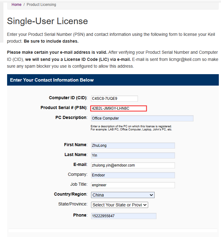Click the "Computer ID (CID)" label
The image size is (221, 237).
coord(68,98)
